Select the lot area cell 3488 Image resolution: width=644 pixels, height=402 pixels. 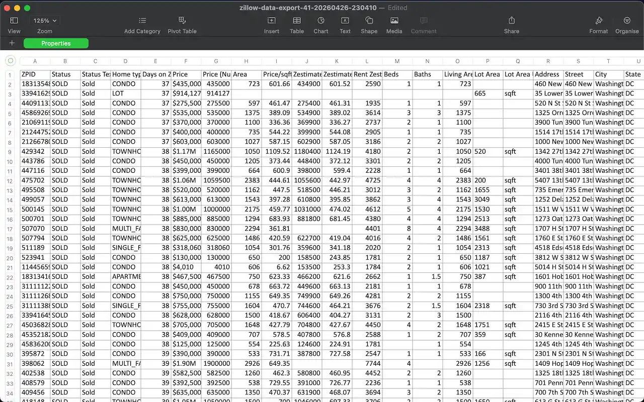pos(488,229)
